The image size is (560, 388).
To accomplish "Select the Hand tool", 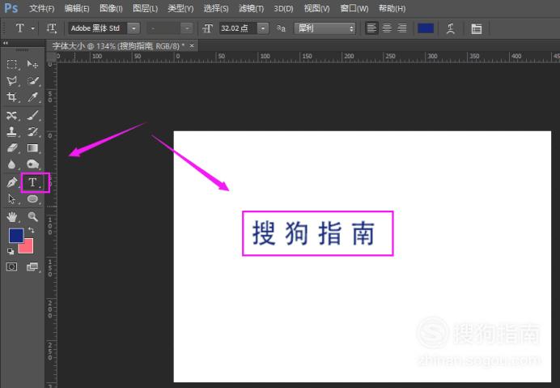I will [x=12, y=217].
